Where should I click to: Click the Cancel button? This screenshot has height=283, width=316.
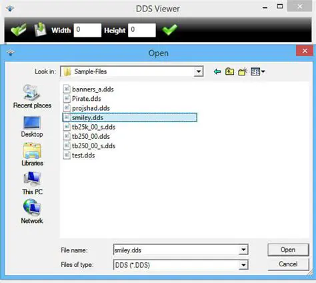(288, 264)
